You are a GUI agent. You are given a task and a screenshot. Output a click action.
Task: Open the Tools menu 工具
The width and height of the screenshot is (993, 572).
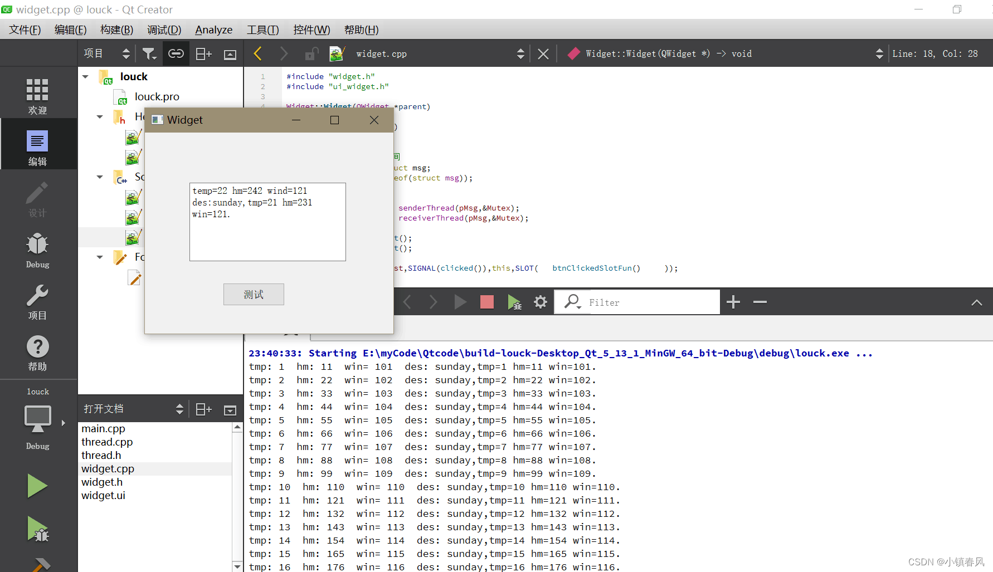click(262, 30)
